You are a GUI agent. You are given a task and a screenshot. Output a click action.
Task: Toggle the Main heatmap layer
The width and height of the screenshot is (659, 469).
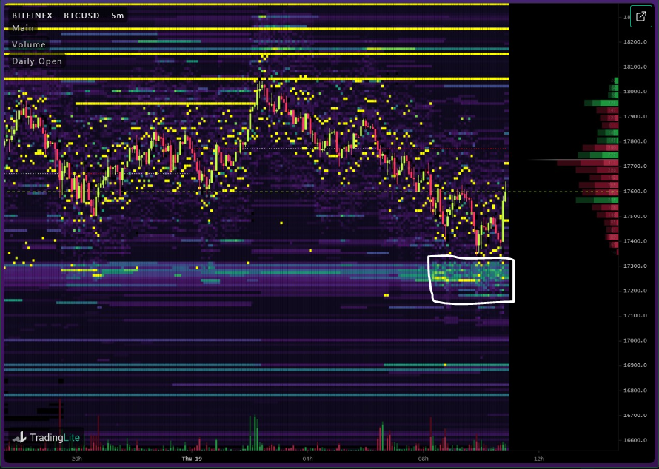tap(23, 28)
